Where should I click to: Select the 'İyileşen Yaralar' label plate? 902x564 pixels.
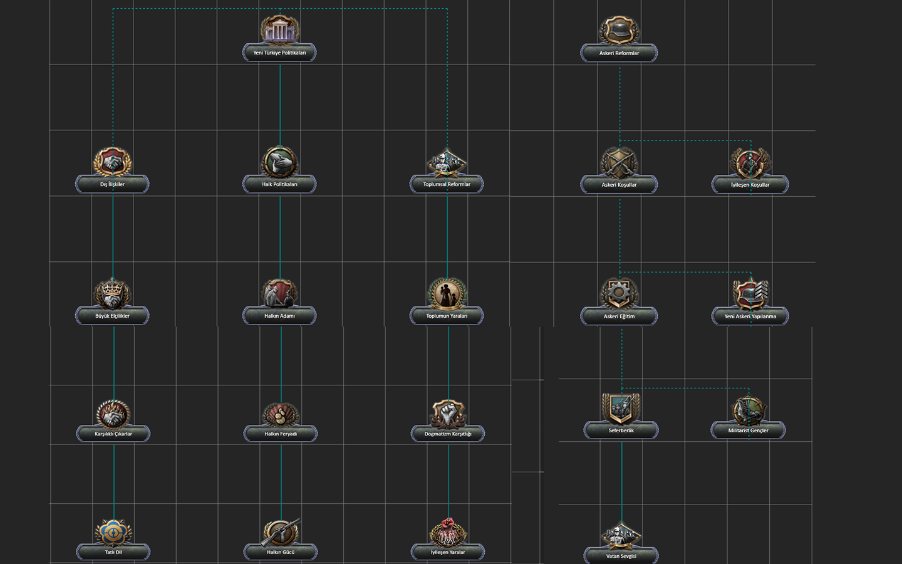(x=448, y=552)
